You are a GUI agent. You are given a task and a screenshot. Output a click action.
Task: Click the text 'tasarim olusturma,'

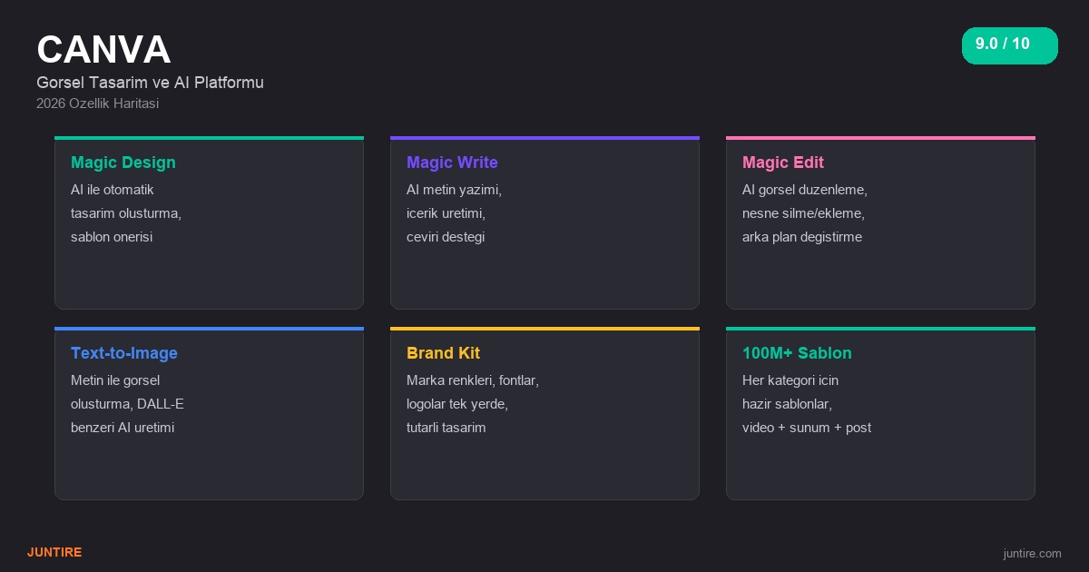tap(126, 213)
